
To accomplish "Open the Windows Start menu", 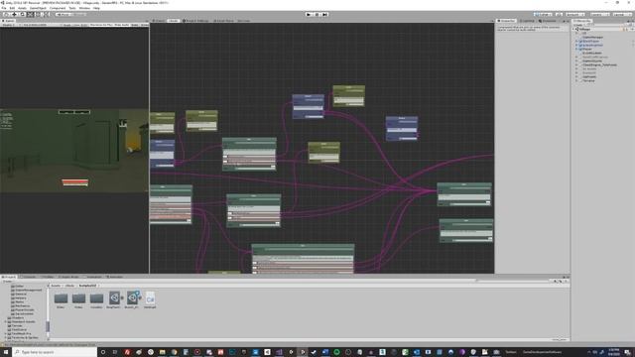I will tap(6, 352).
